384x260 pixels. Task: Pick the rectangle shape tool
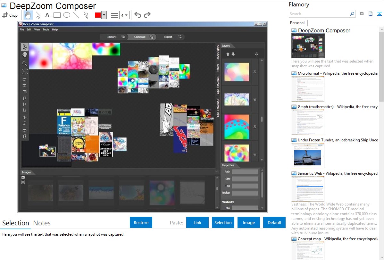[57, 15]
